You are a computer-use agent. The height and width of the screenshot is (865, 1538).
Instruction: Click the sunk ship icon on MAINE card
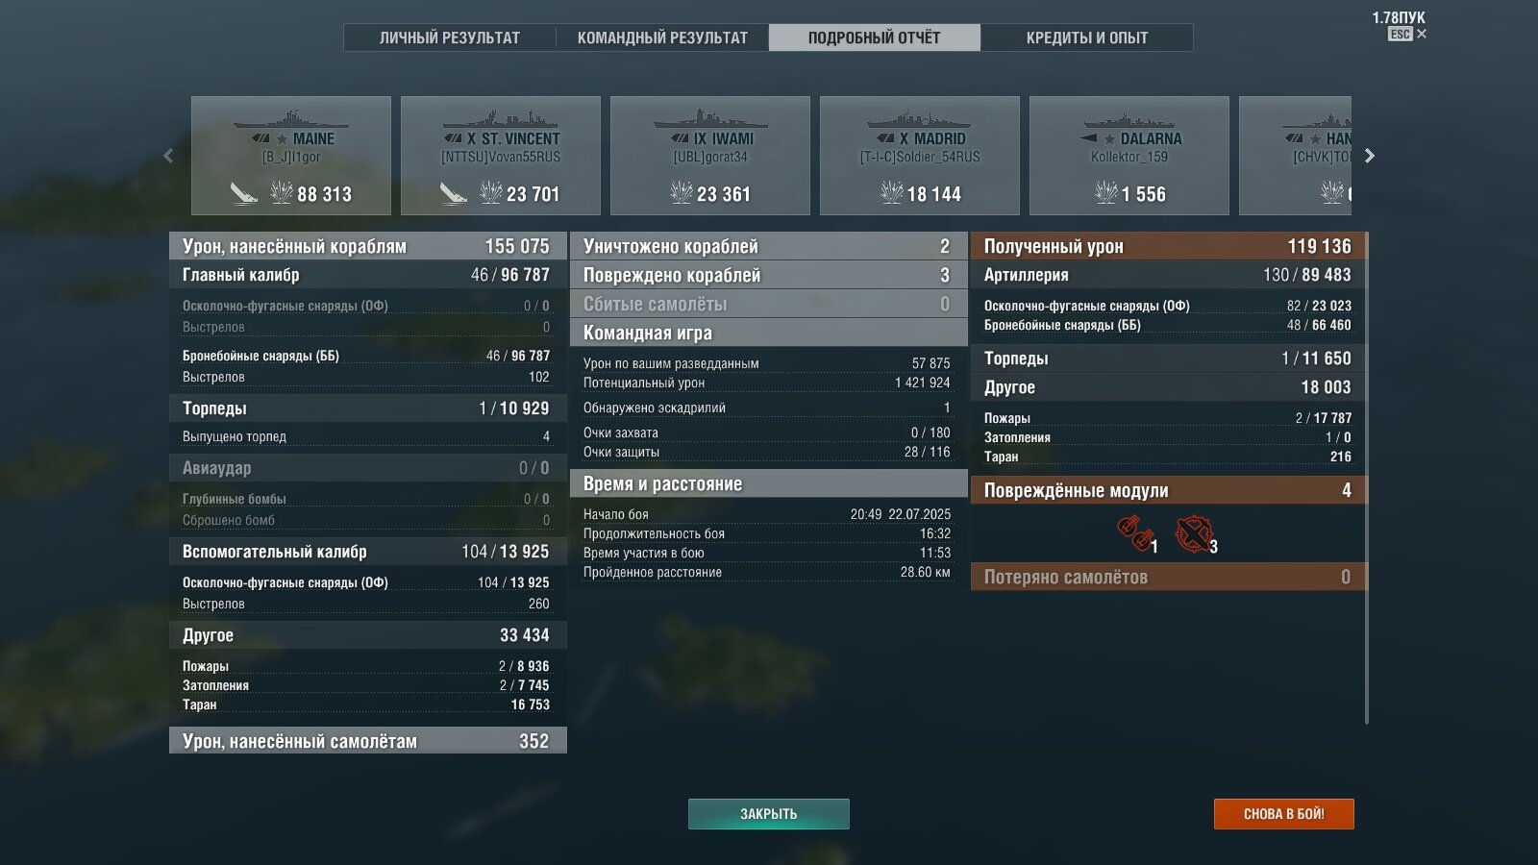[244, 193]
